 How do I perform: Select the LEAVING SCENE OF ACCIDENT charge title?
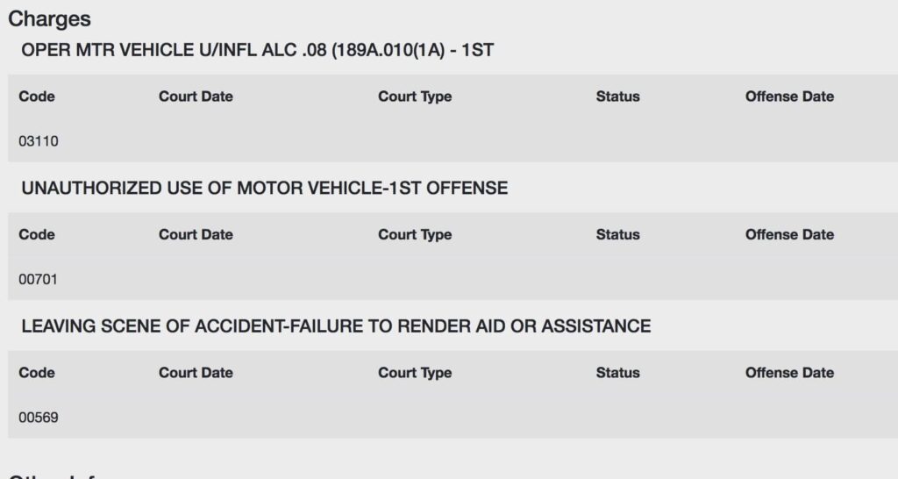(336, 326)
